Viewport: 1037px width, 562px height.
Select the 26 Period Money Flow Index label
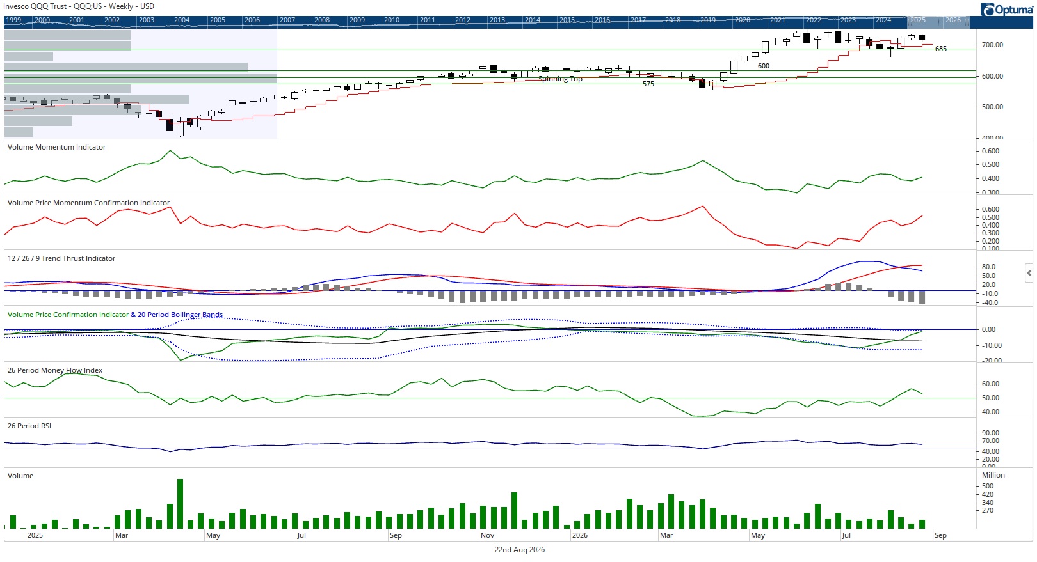pyautogui.click(x=55, y=370)
